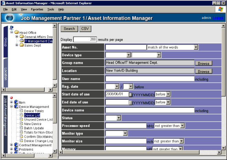The width and height of the screenshot is (227, 160).
Task: Collapse the Device Management tree node
Action: click(x=11, y=107)
